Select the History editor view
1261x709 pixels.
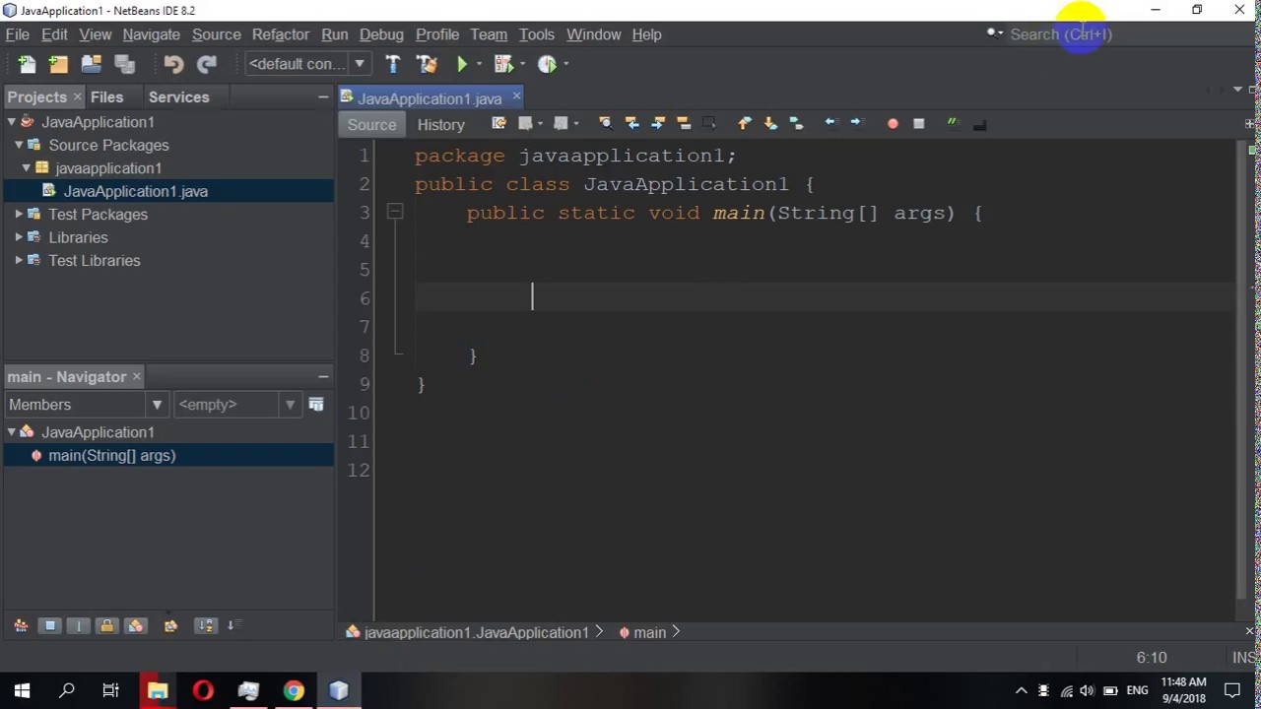(440, 125)
